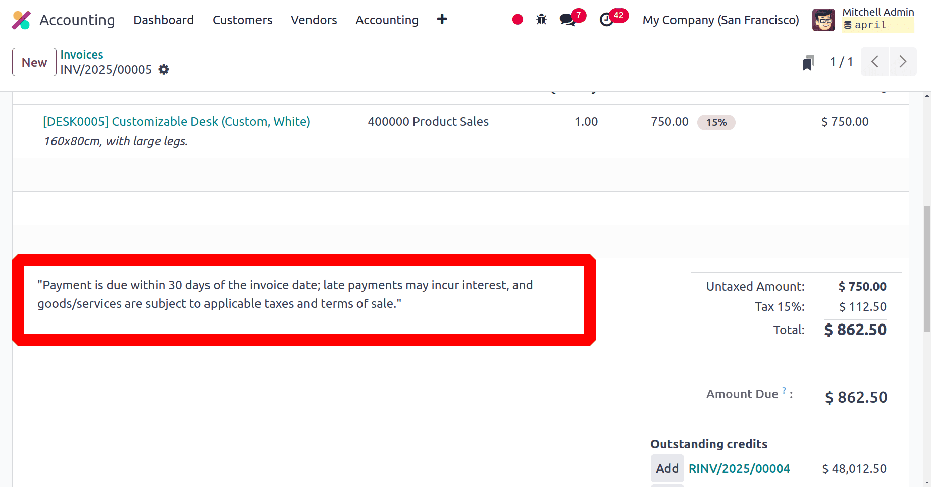Click the 1 / 1 pager counter
This screenshot has height=487, width=931.
[842, 62]
